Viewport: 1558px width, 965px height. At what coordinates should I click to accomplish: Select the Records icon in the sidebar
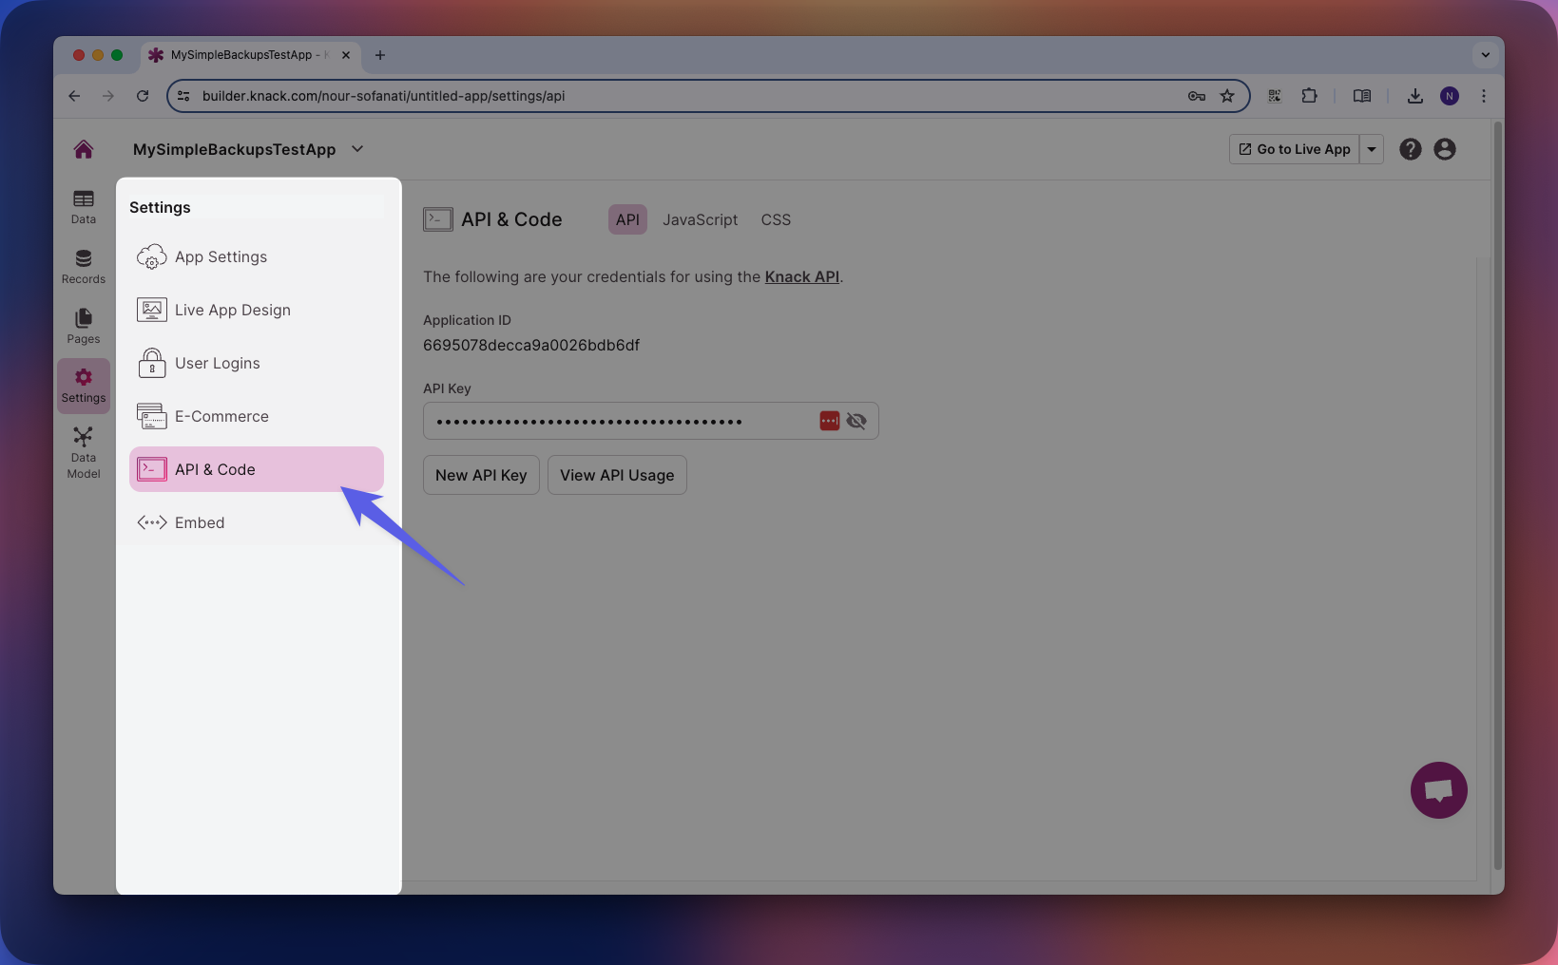[83, 266]
